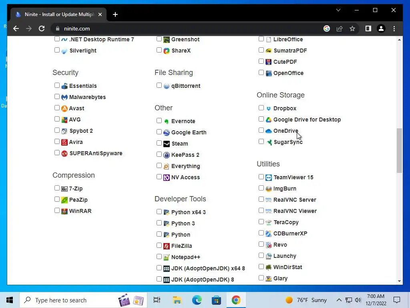Screen dimensions: 410x308
Task: Select the Revo checkbox
Action: (261, 244)
